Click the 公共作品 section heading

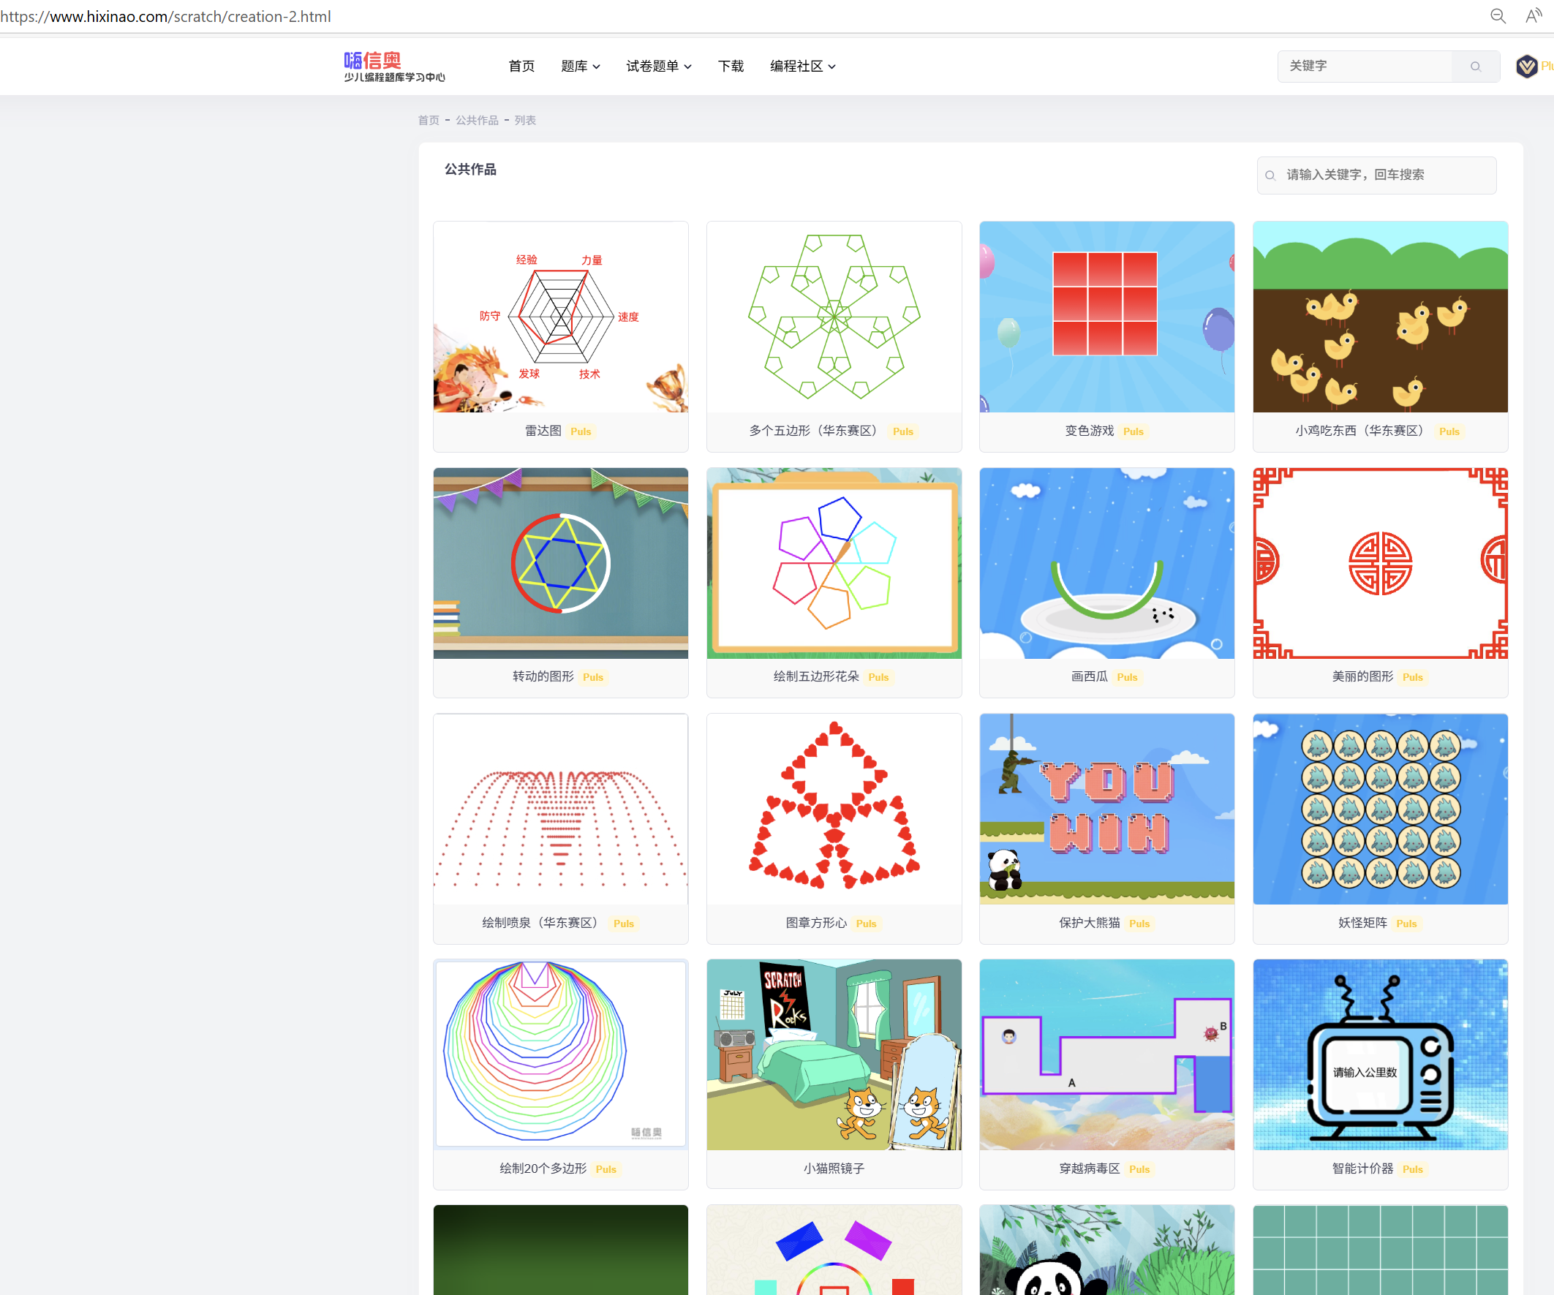pyautogui.click(x=471, y=170)
